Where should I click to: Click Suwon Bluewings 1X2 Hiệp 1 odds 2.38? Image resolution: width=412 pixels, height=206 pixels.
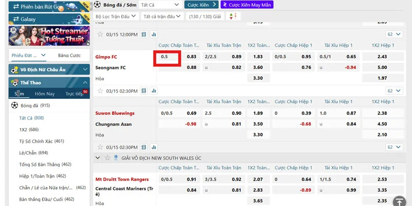382,113
